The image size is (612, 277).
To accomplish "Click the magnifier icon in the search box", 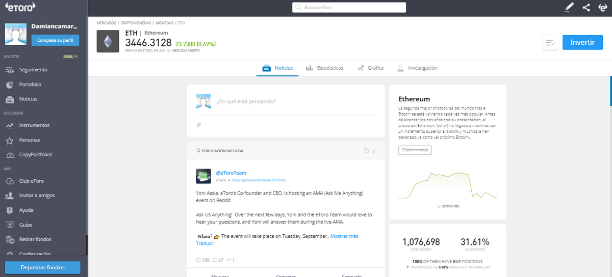I will [x=299, y=8].
